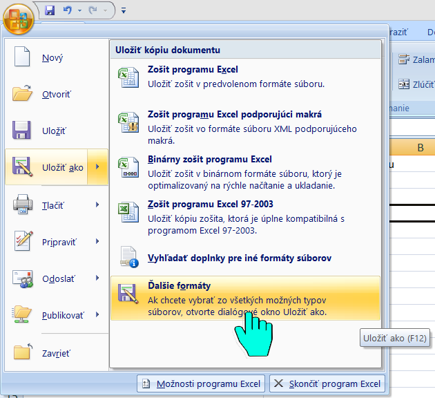
Task: Click the Excel workbook icon for default format
Action: [128, 77]
